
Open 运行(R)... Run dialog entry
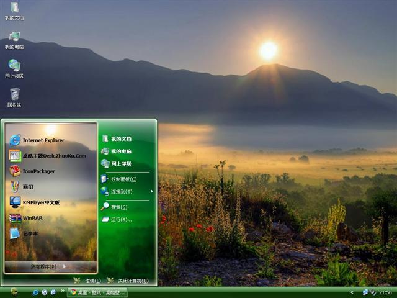coord(121,219)
